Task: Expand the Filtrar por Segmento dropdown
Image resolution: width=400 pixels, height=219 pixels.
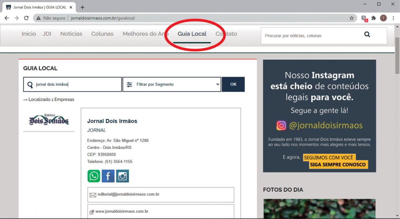Action: click(172, 84)
